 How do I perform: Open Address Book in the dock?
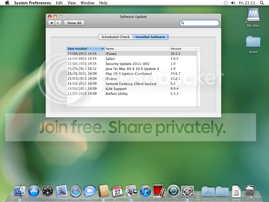104,191
